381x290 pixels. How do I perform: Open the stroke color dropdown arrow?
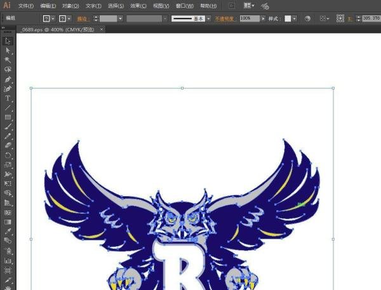click(x=69, y=18)
